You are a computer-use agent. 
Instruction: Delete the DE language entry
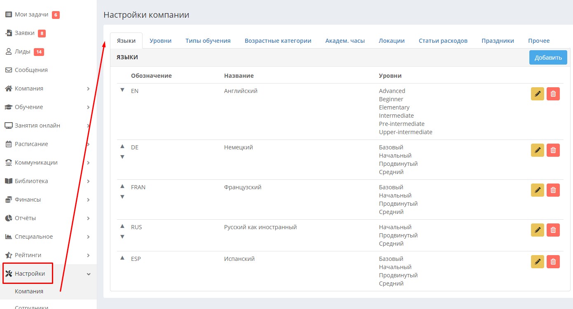pos(553,150)
